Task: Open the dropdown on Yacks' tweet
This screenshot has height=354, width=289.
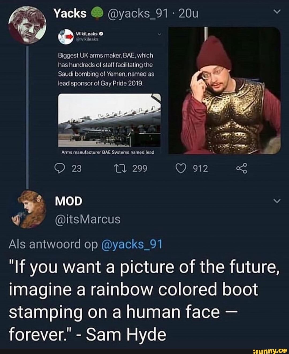Action: point(277,11)
